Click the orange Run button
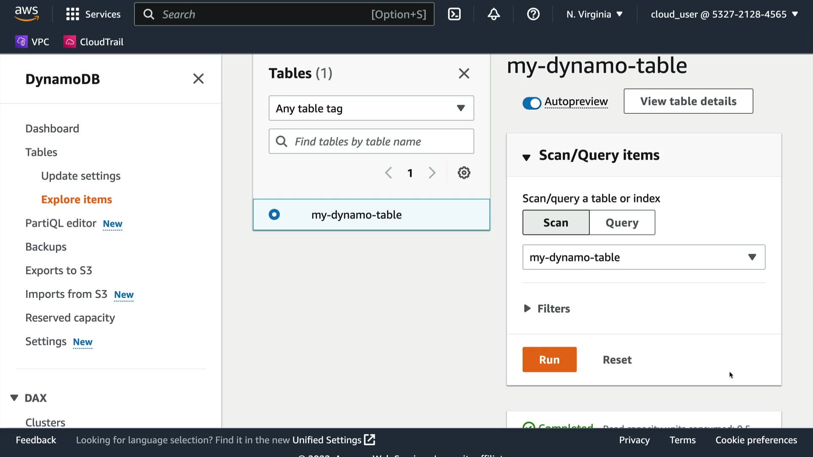The height and width of the screenshot is (457, 813). (549, 360)
